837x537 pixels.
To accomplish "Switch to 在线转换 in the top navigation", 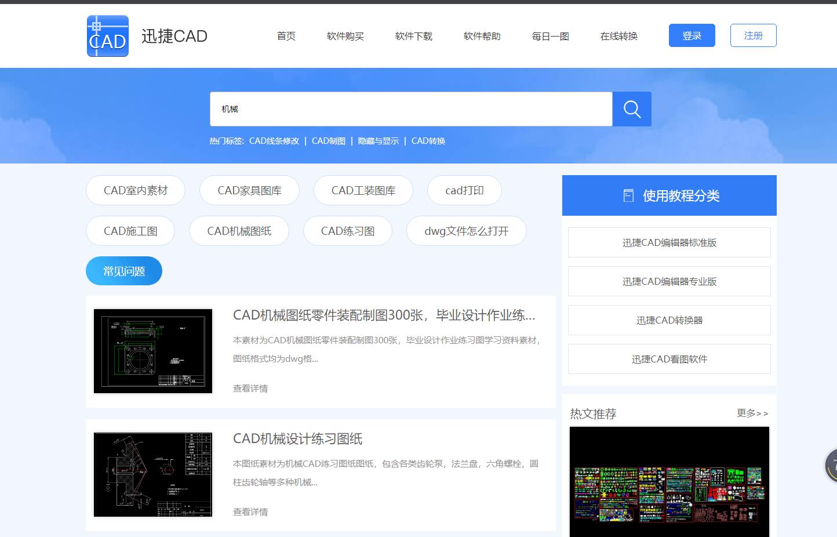I will [618, 35].
